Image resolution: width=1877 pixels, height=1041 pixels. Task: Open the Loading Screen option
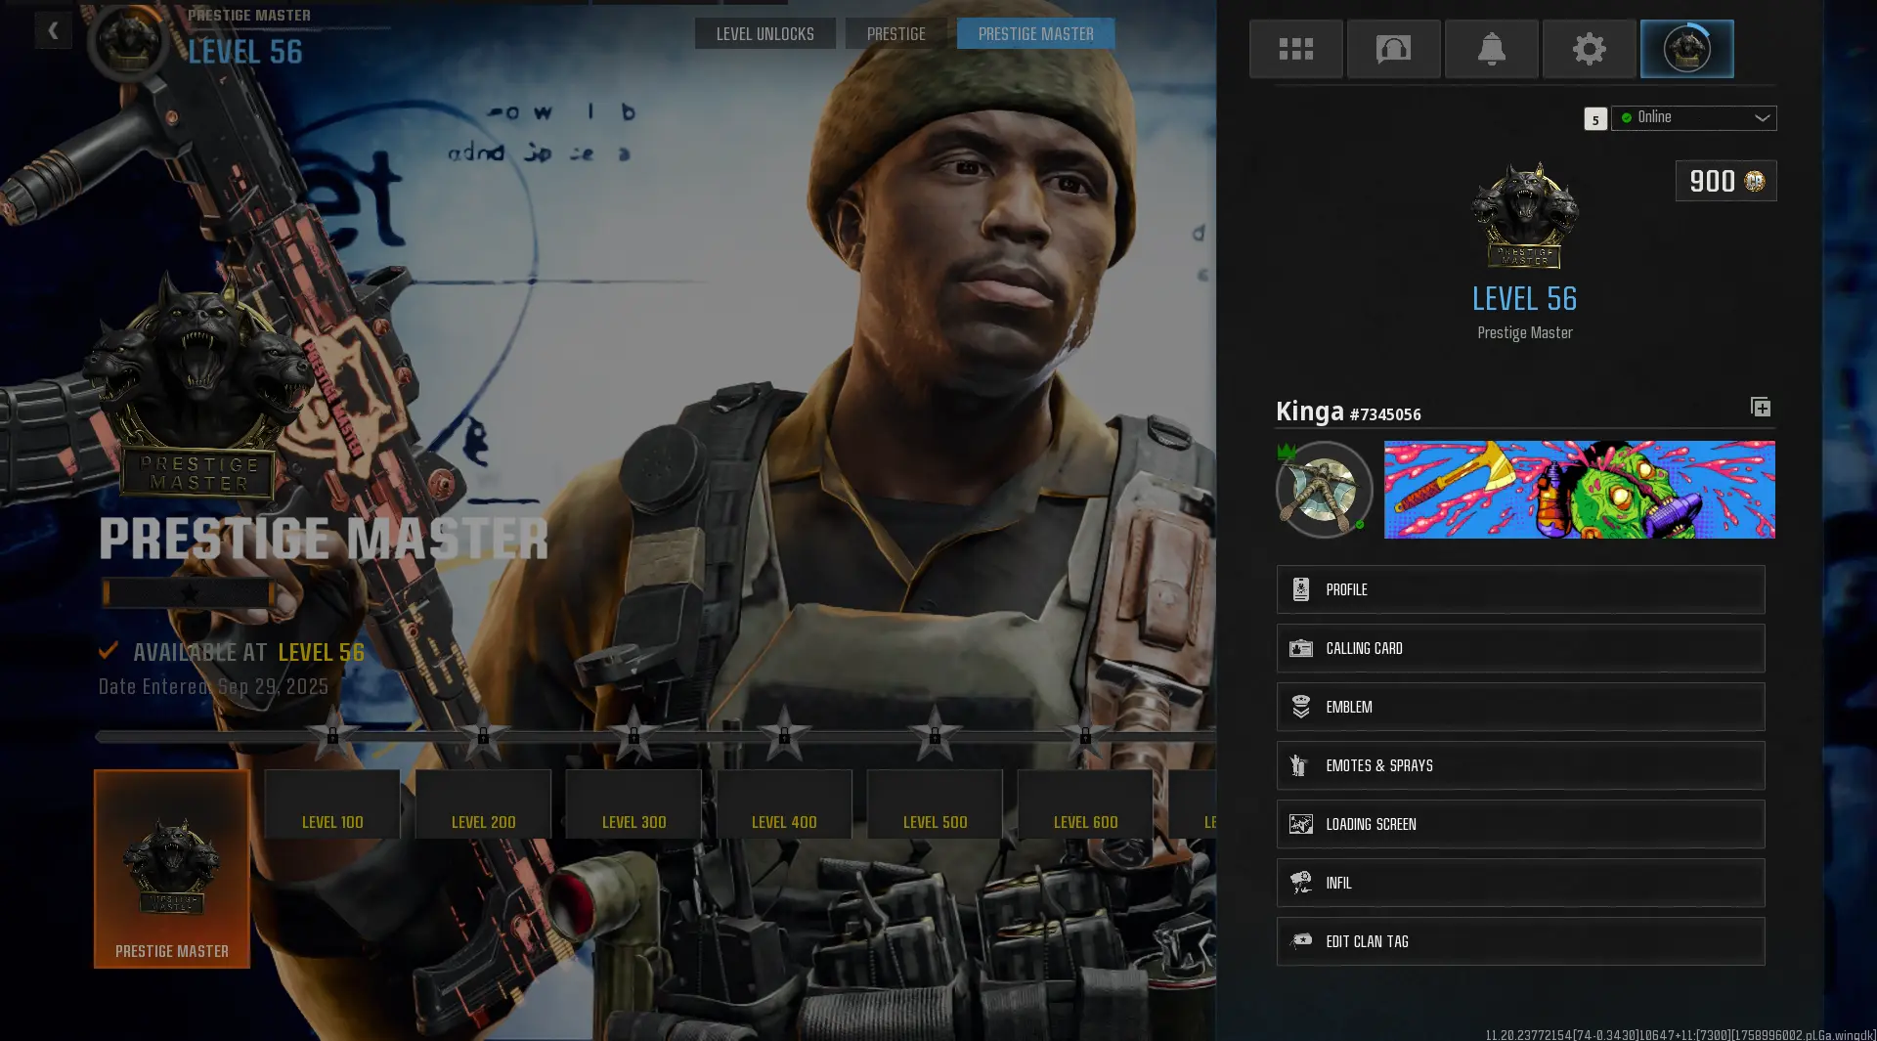tap(1520, 824)
